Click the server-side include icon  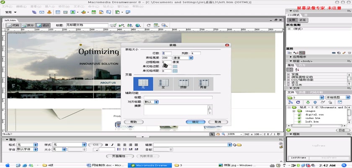coord(101,12)
